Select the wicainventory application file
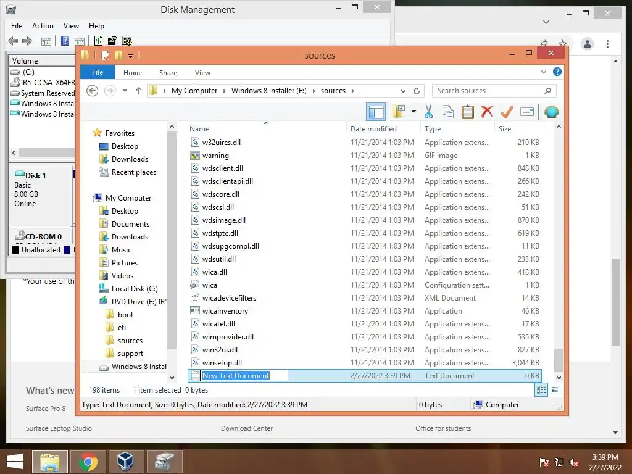 click(x=365, y=311)
